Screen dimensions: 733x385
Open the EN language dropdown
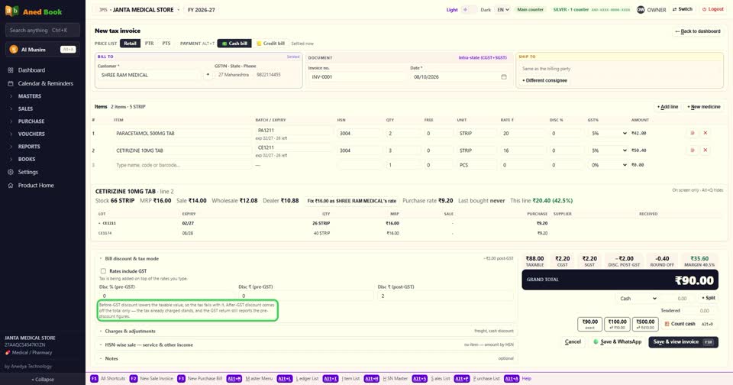tap(503, 10)
